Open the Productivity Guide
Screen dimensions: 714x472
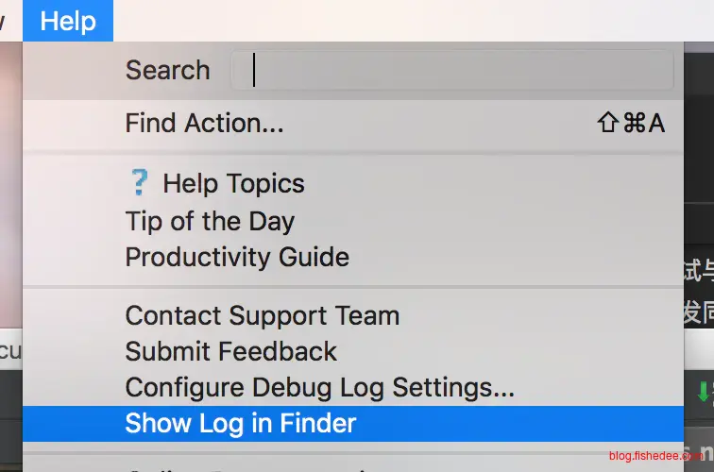[x=237, y=257]
